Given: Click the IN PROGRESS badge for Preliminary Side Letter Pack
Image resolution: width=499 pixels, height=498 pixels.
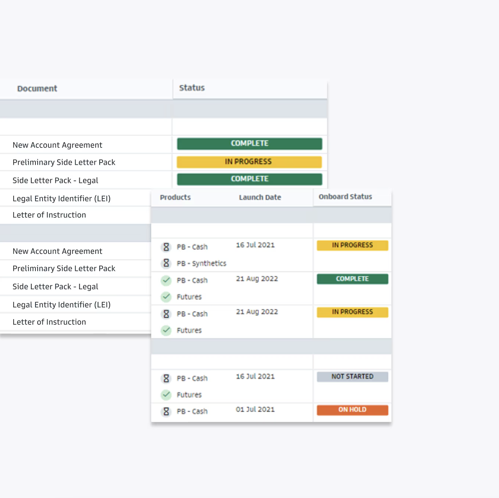Looking at the screenshot, I should (x=250, y=162).
